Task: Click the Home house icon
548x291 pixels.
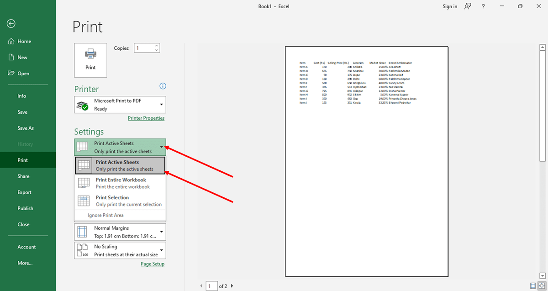Action: pyautogui.click(x=11, y=41)
